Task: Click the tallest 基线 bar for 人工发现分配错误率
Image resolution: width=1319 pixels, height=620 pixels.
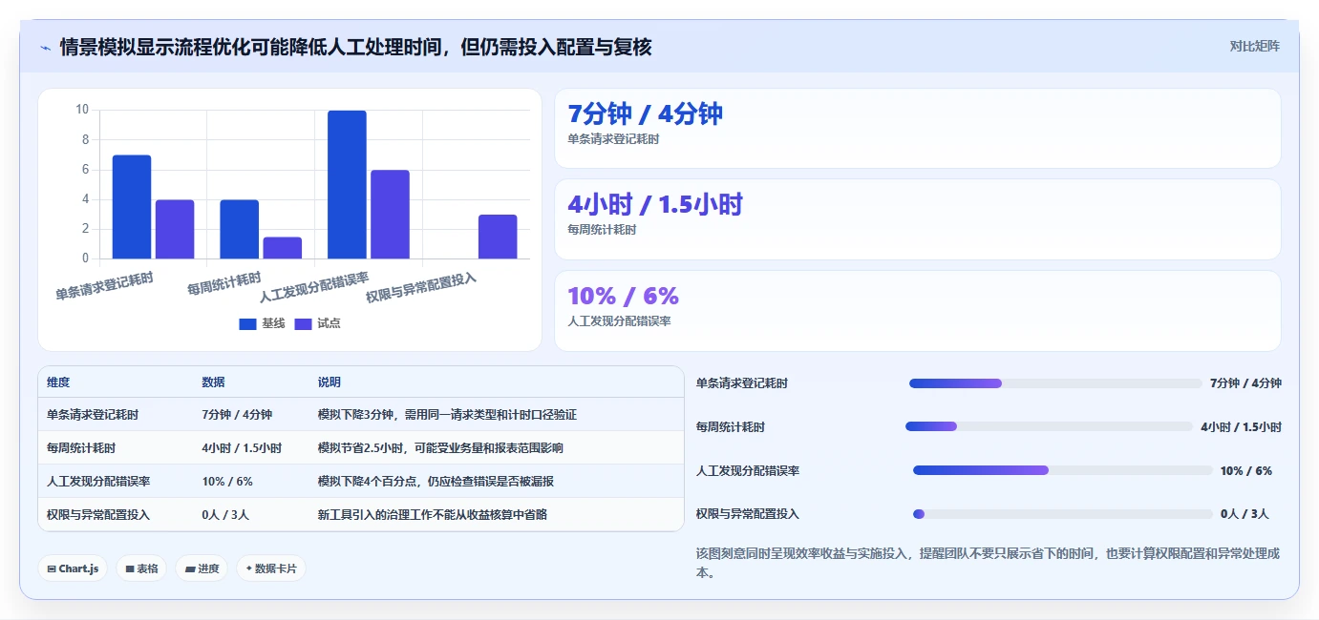Action: click(347, 184)
